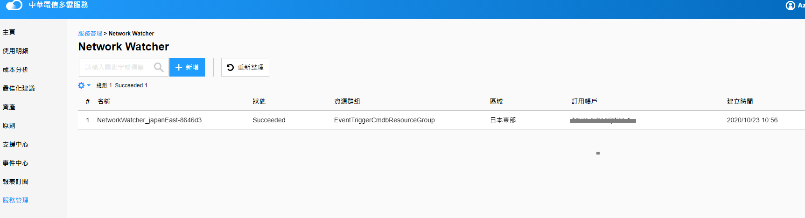
Task: Click the Succeeded status cell
Action: click(269, 120)
